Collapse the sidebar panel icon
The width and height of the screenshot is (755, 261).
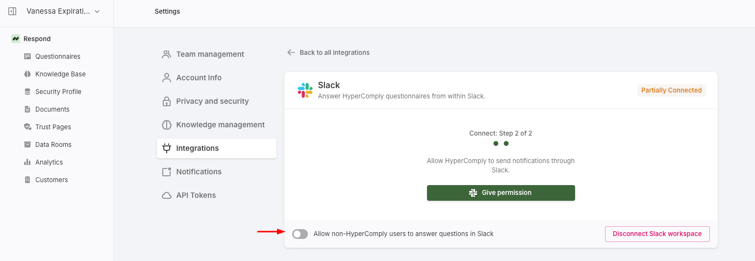[13, 11]
